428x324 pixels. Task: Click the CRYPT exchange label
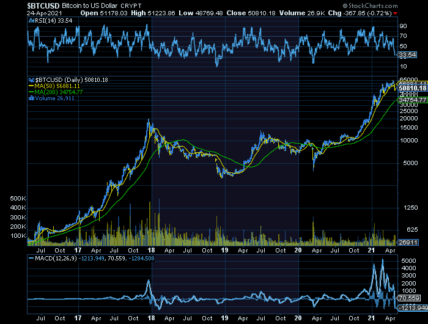(131, 6)
